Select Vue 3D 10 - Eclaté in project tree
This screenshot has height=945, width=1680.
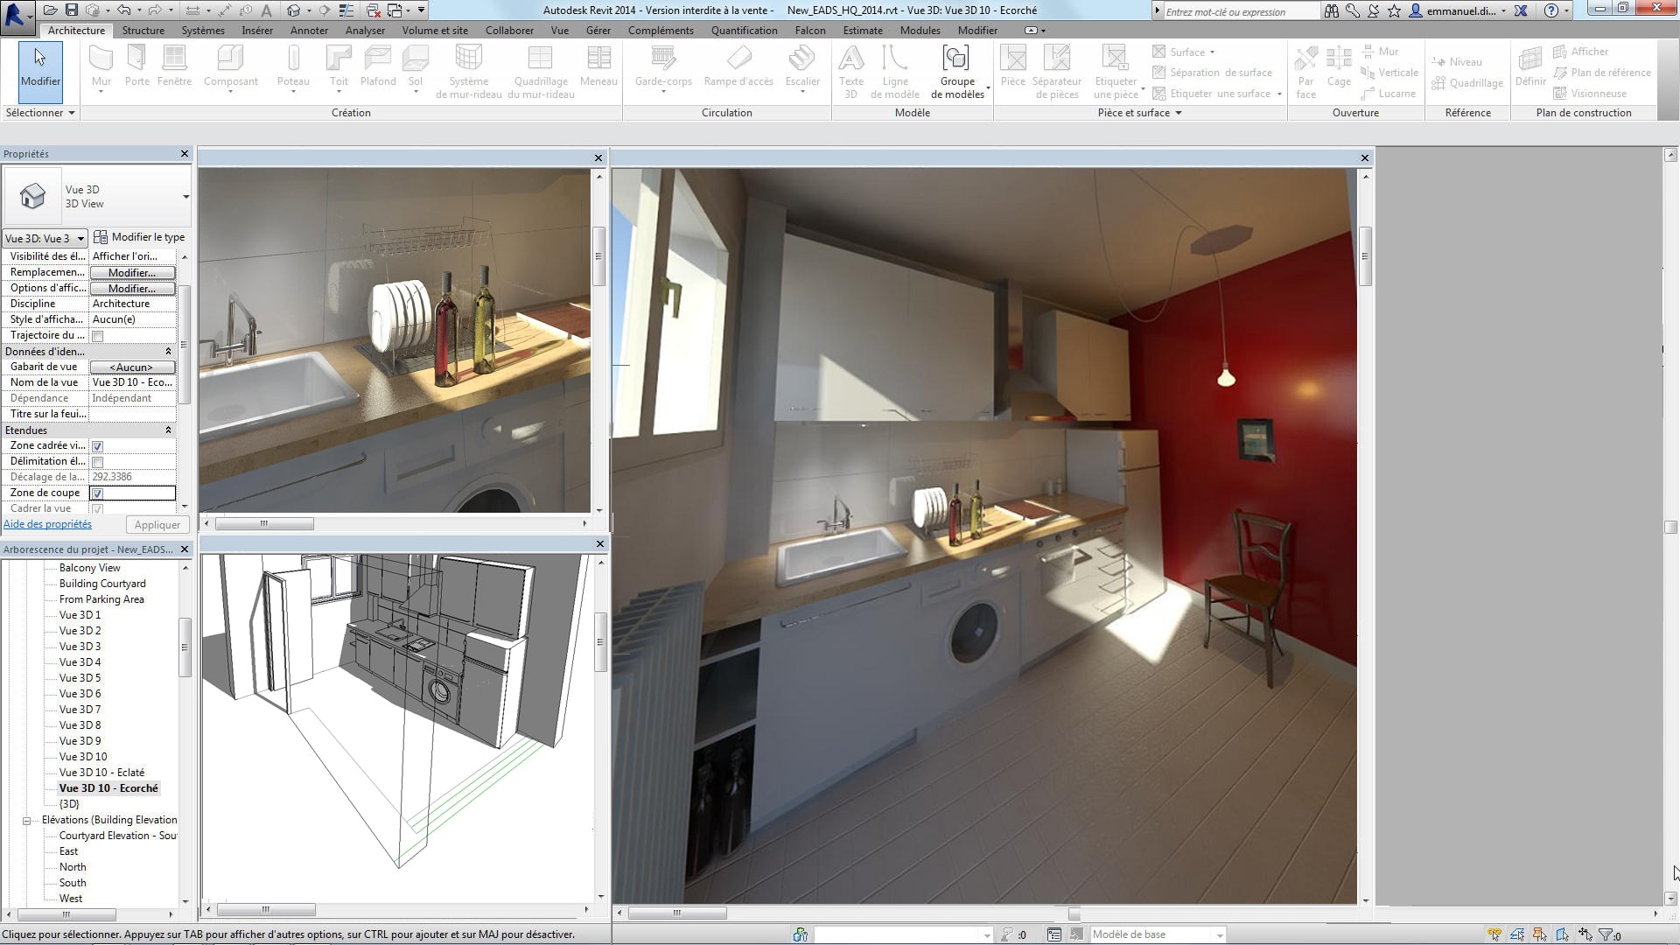click(x=101, y=773)
